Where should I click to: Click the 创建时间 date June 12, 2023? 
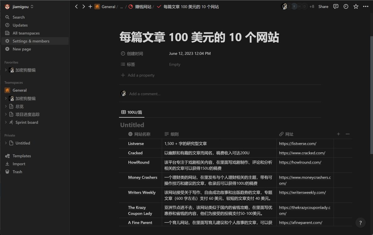[190, 54]
